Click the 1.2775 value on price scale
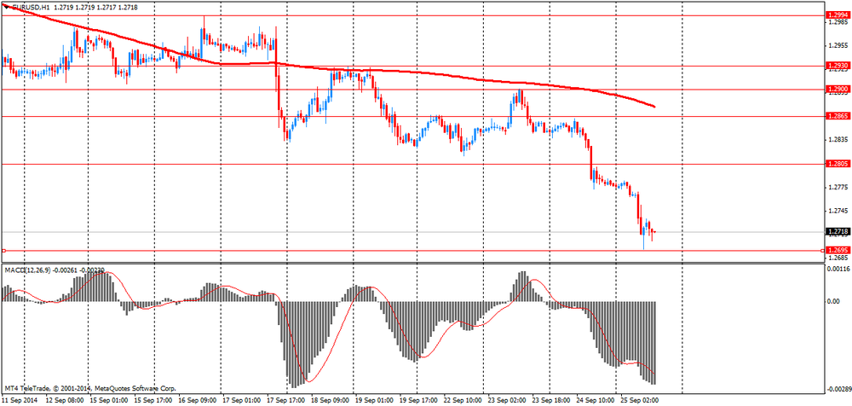This screenshot has height=406, width=852. point(835,188)
